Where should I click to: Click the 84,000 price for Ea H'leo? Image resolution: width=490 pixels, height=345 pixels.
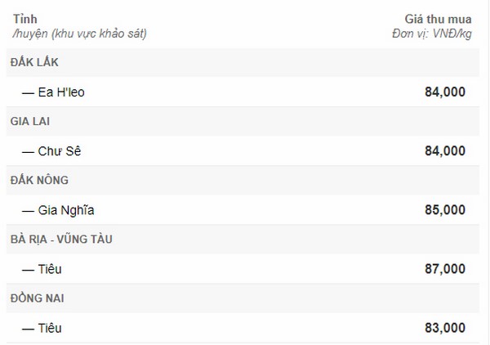coord(445,92)
